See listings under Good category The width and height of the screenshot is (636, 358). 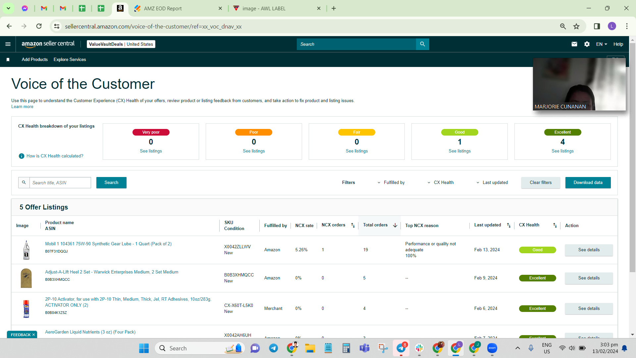click(459, 151)
